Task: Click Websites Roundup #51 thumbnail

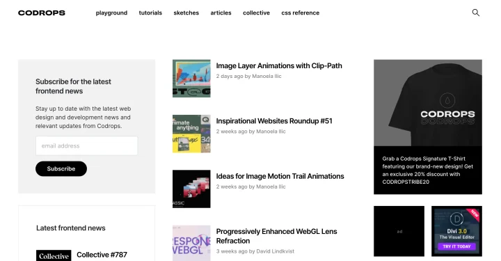Action: click(191, 134)
